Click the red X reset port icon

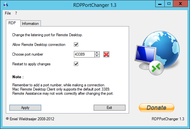(106, 54)
